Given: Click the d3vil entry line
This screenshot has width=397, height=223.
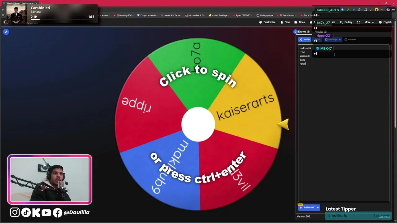Looking at the screenshot, I should point(302,52).
